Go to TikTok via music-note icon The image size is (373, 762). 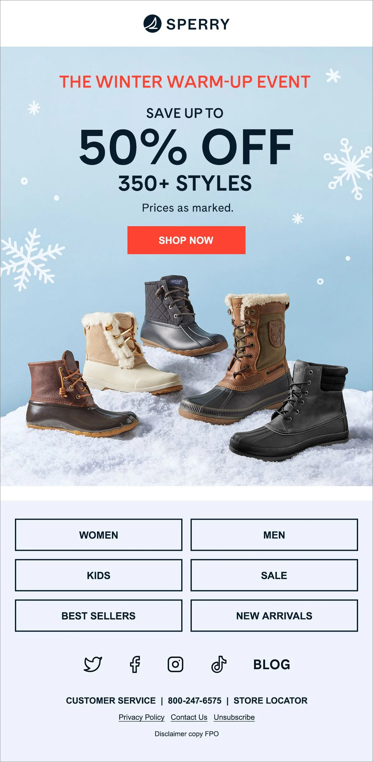click(x=219, y=664)
